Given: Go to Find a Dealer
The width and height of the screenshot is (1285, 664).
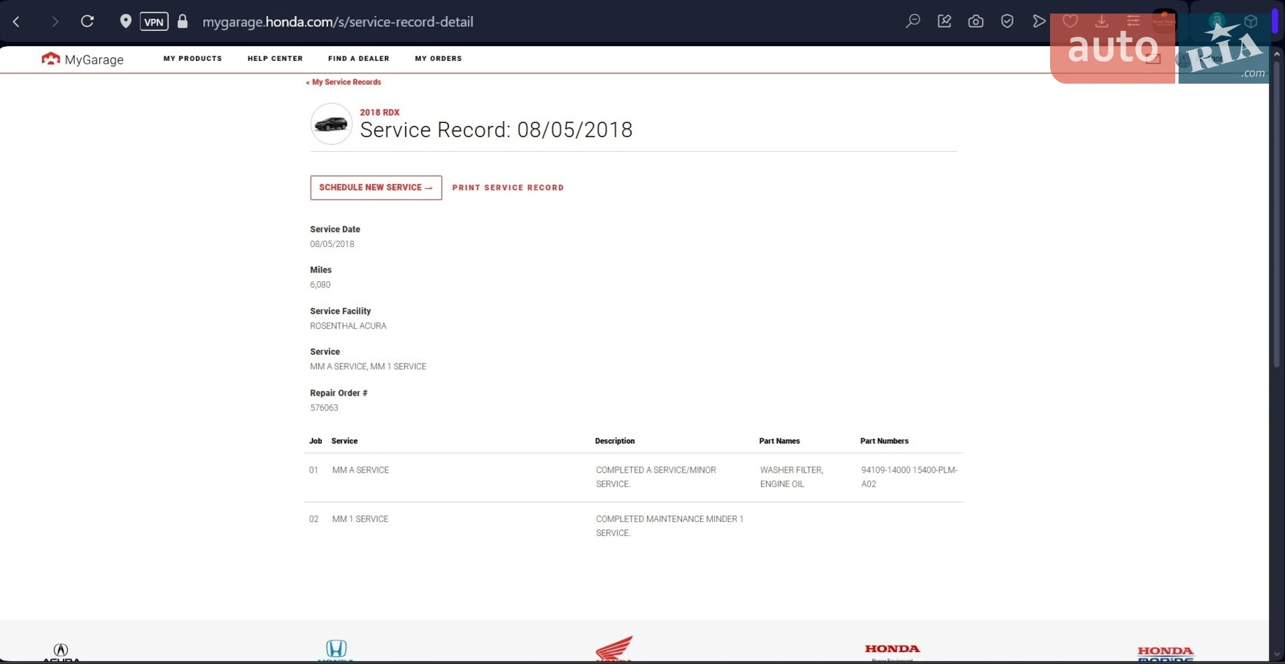Looking at the screenshot, I should click(x=359, y=59).
